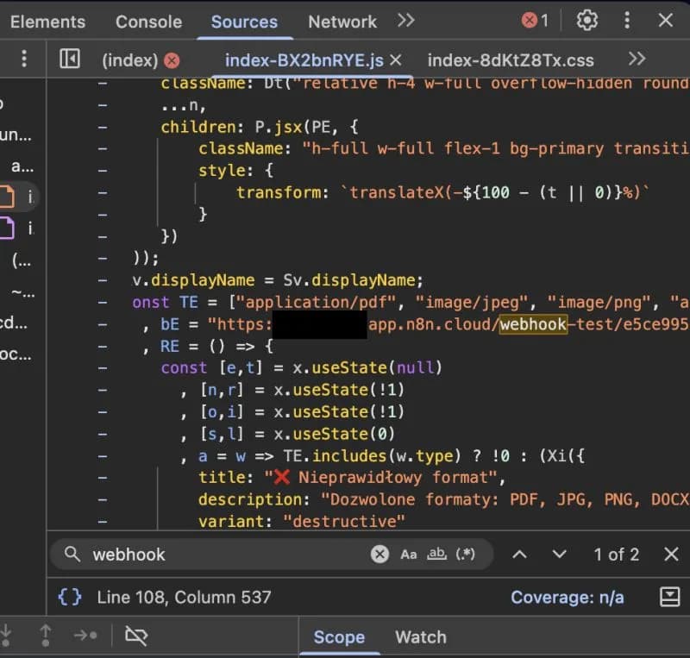Click the red error count badge

[535, 20]
